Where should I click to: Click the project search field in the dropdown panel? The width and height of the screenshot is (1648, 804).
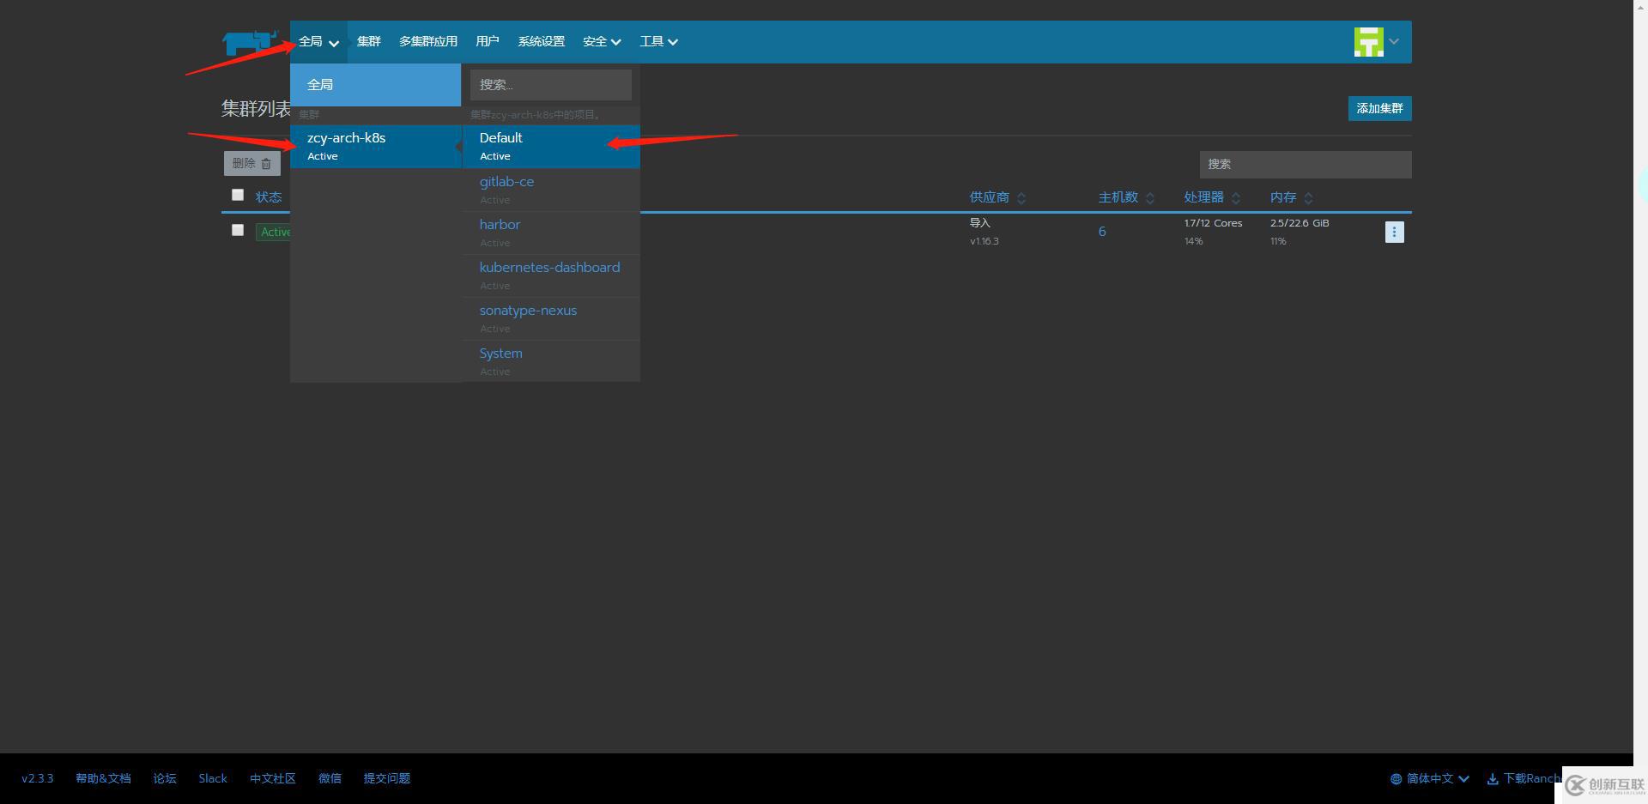[x=550, y=84]
